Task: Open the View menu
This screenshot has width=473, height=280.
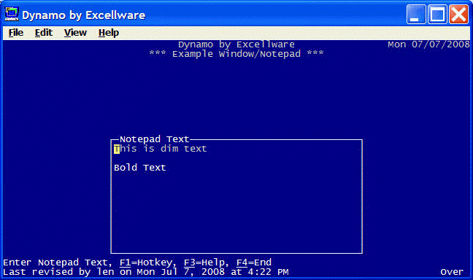Action: [x=75, y=33]
